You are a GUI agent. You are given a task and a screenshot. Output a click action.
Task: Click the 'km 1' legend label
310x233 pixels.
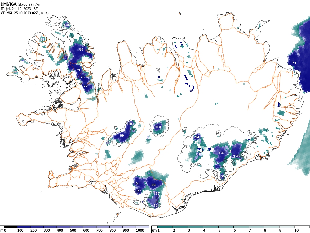pyautogui.click(x=156, y=231)
